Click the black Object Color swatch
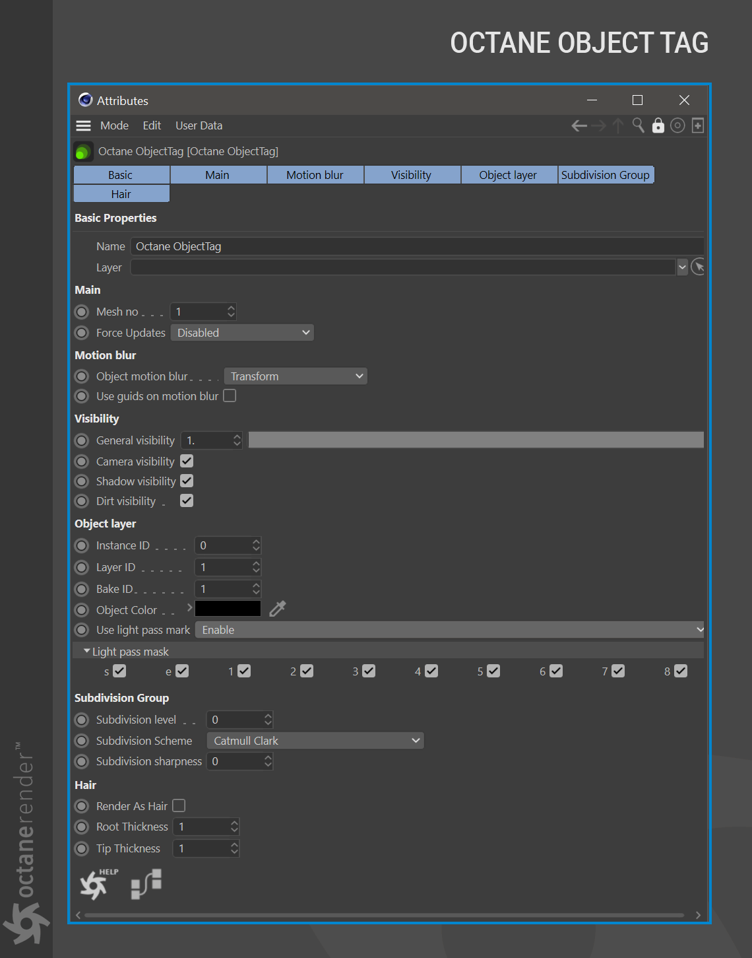Image resolution: width=752 pixels, height=958 pixels. pos(228,609)
